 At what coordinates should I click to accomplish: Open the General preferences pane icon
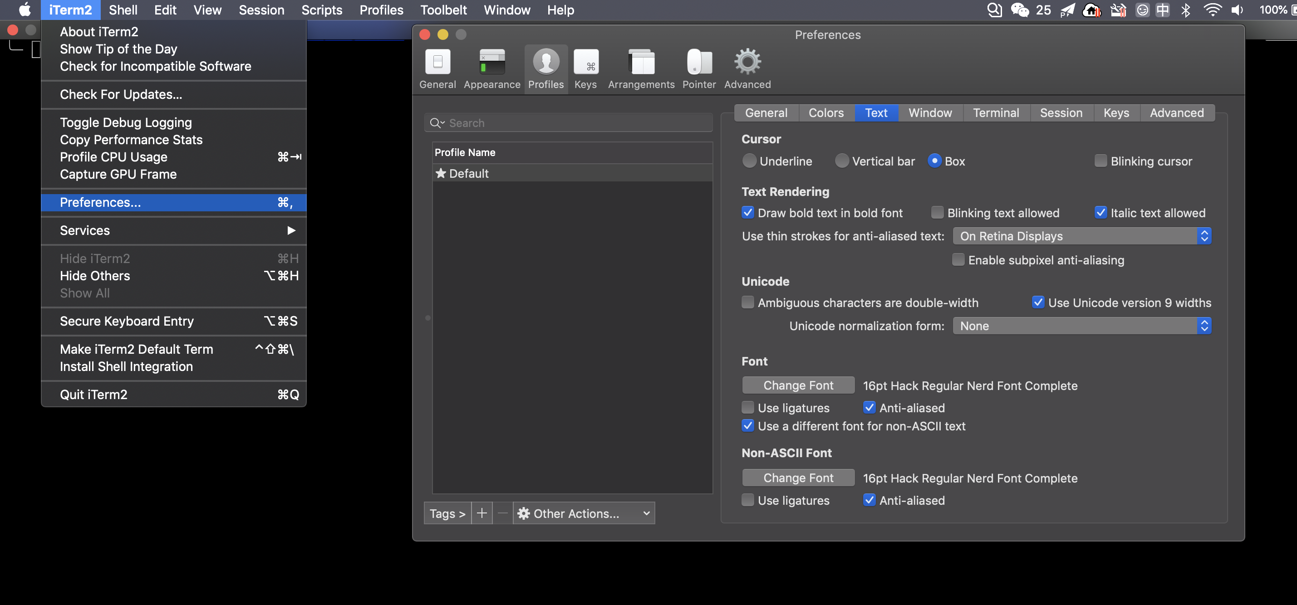437,63
